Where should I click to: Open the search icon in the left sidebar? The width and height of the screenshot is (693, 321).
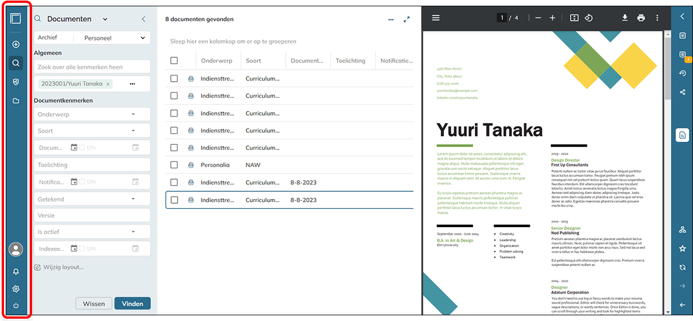pos(16,63)
